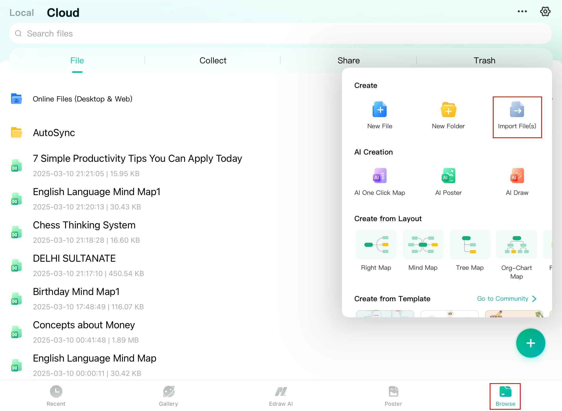Open the three-dot more menu
Screen dimensions: 562x411
tap(522, 12)
